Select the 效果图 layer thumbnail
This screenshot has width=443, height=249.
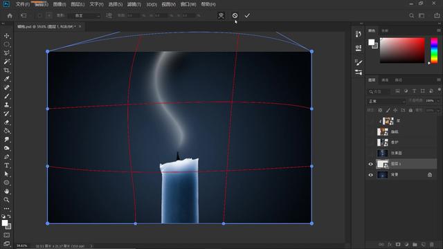pyautogui.click(x=383, y=153)
